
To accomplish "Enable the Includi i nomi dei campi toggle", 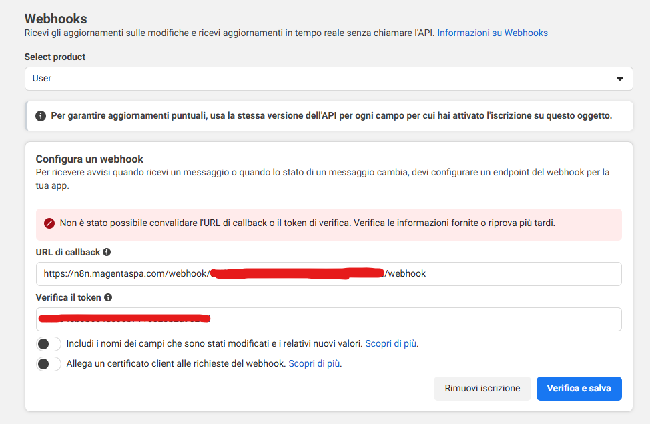I will (x=49, y=344).
